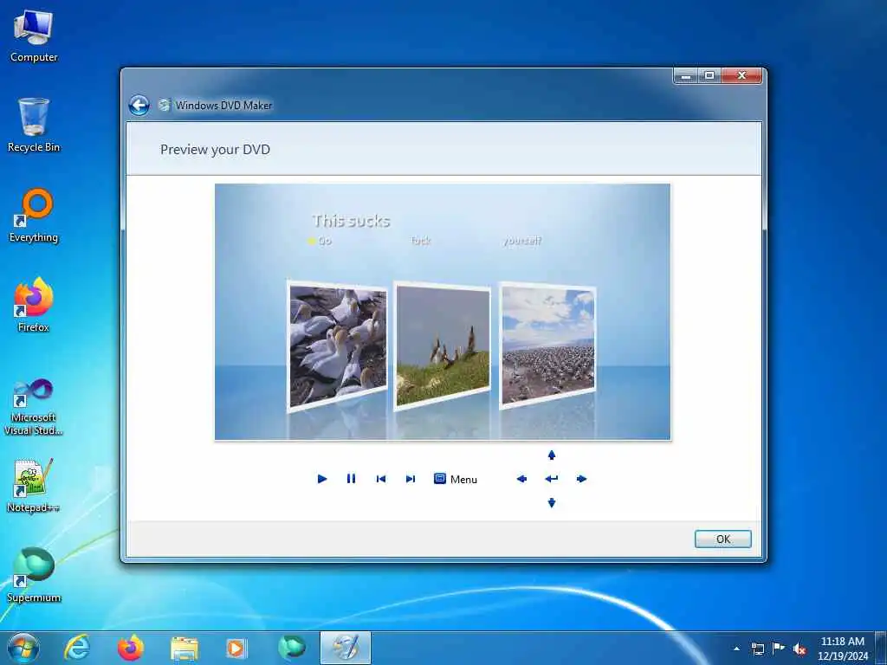Viewport: 887px width, 665px height.
Task: Click the Play button in DVD preview
Action: pyautogui.click(x=322, y=479)
